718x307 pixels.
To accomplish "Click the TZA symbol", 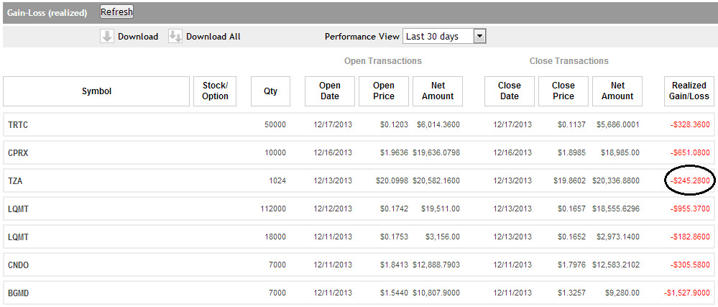I will coord(15,181).
